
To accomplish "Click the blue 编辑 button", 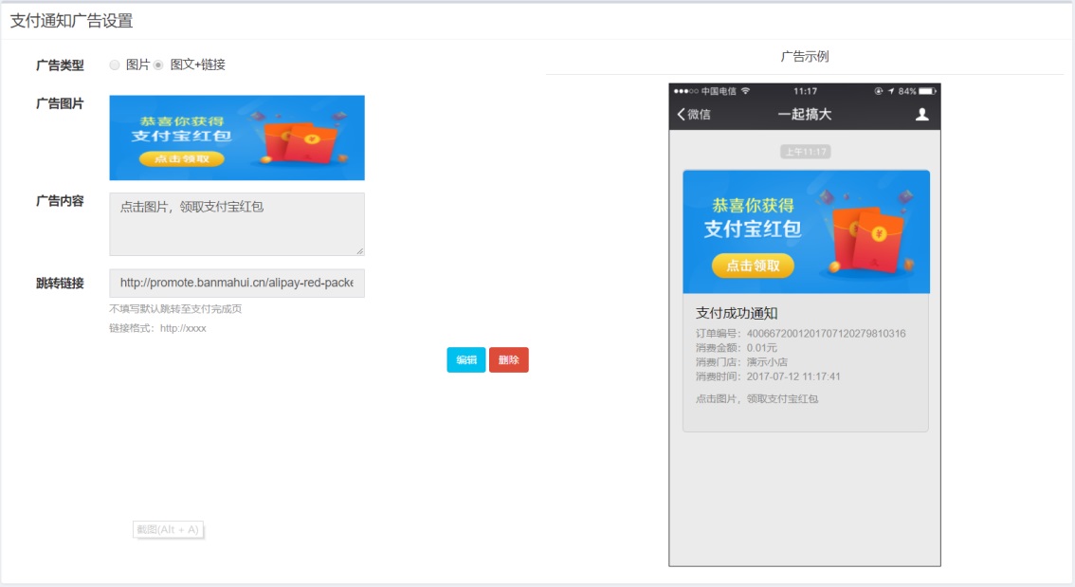I will tap(466, 360).
